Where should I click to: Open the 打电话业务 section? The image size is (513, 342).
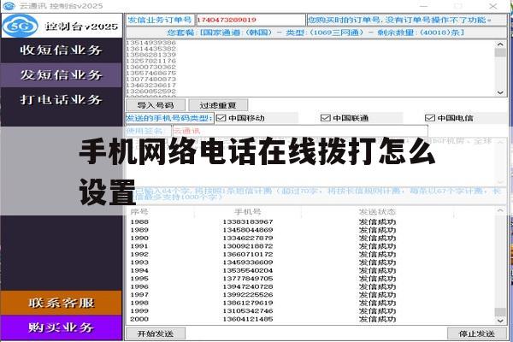click(x=62, y=99)
